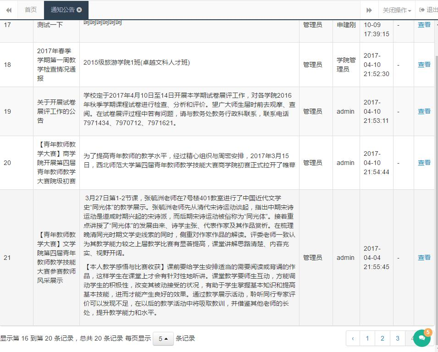Screen dimensions: 438x352
Task: Click 查看 for row 17 测试一下
Action: (x=424, y=25)
